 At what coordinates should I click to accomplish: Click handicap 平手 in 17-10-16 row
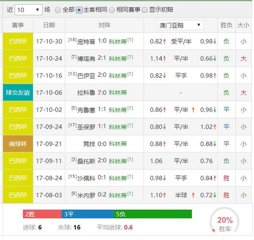pos(181,75)
